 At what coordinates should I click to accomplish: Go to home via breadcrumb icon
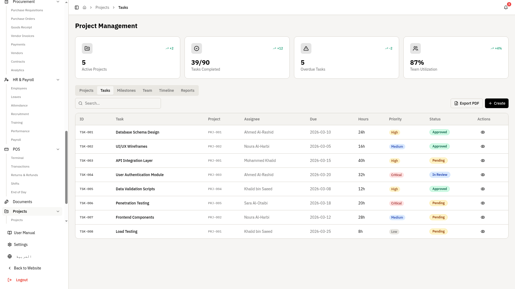pos(84,7)
